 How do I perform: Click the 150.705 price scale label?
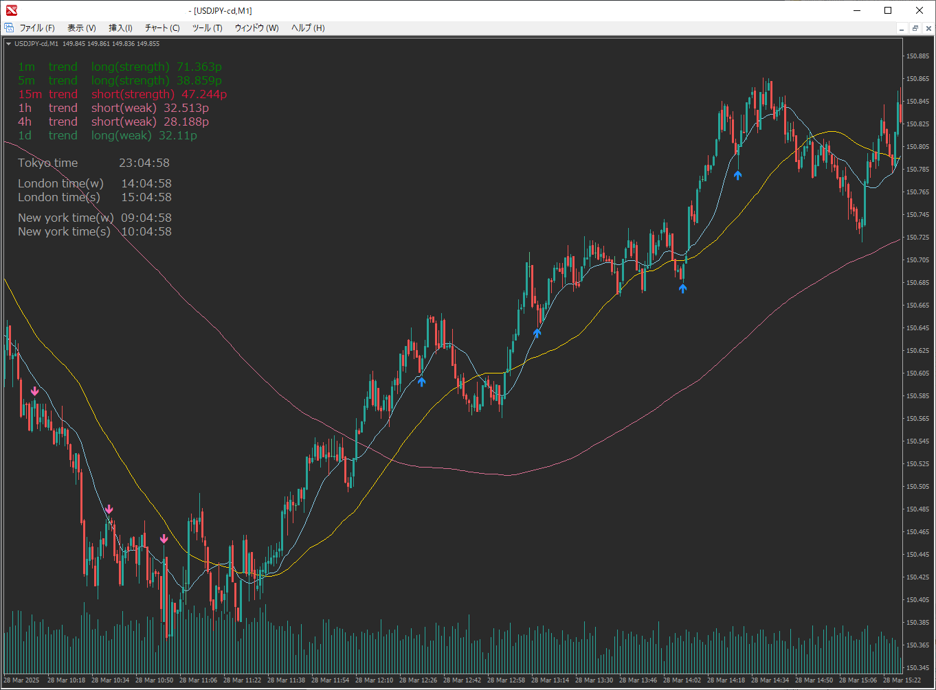918,260
